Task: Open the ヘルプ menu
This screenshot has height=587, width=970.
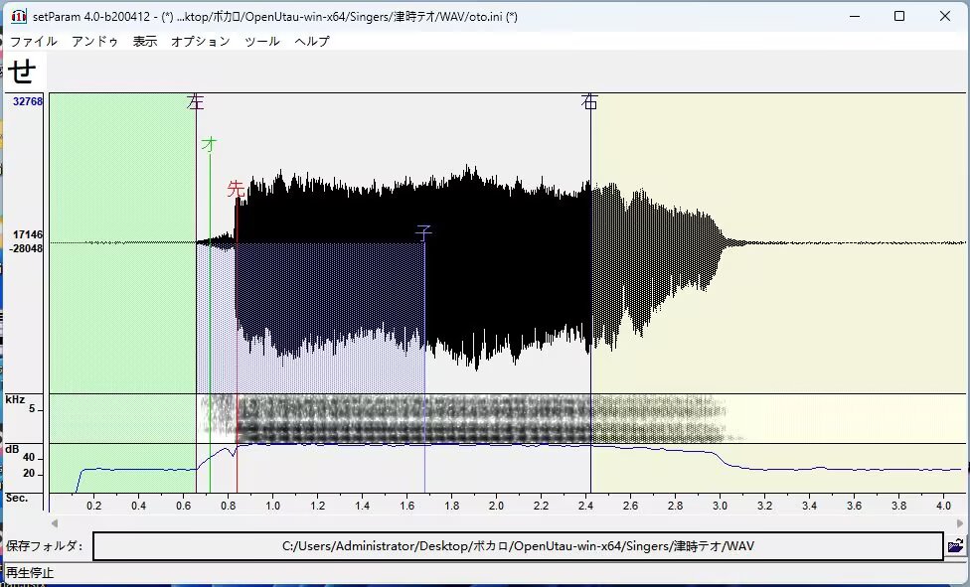Action: pos(312,42)
